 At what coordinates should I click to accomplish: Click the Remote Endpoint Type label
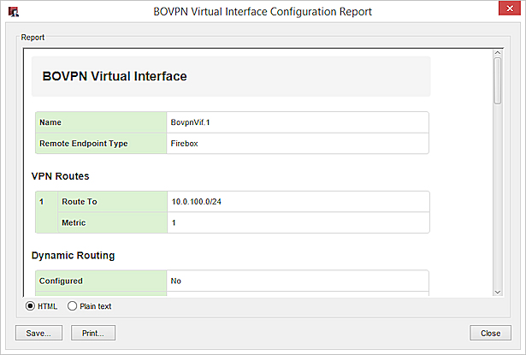coord(84,143)
